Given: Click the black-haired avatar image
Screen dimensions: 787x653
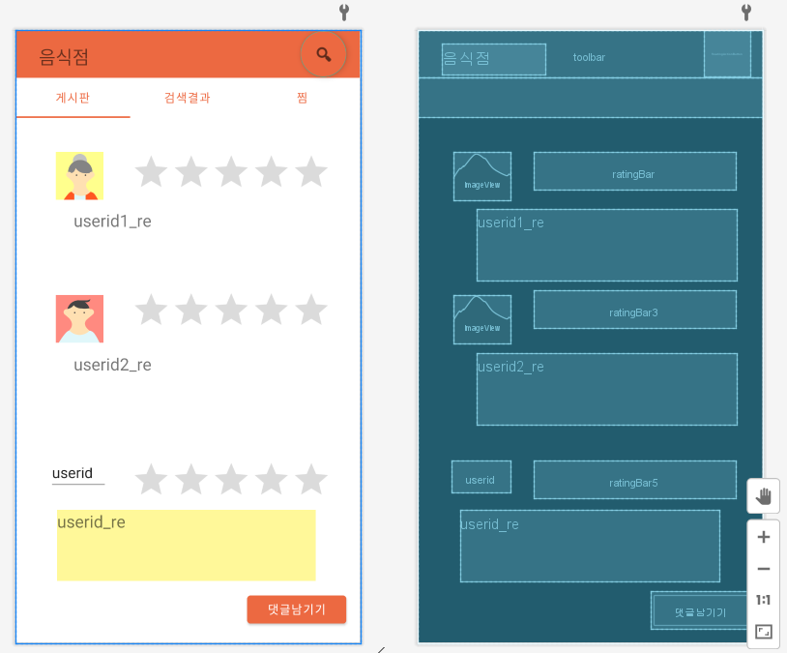Looking at the screenshot, I should click(x=80, y=319).
